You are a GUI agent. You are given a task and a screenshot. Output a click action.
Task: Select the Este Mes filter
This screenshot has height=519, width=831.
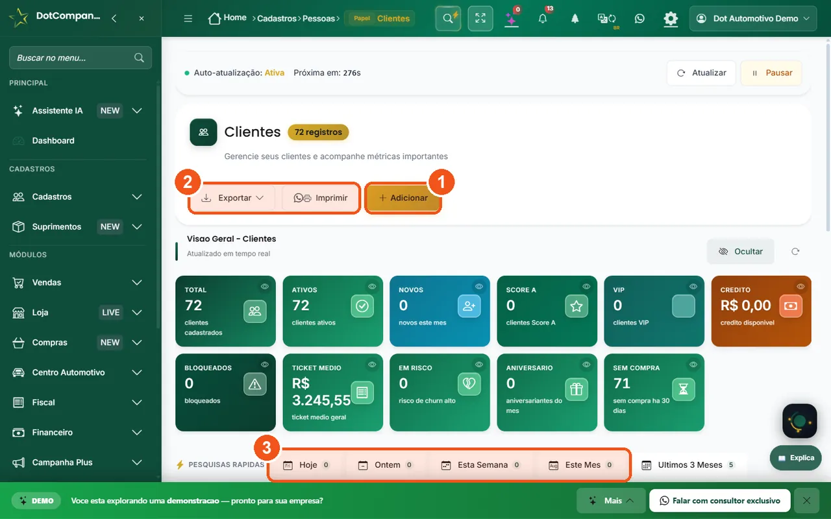(x=581, y=465)
